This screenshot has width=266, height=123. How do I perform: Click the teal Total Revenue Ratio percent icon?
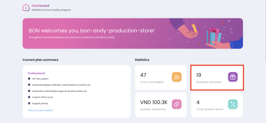[233, 104]
